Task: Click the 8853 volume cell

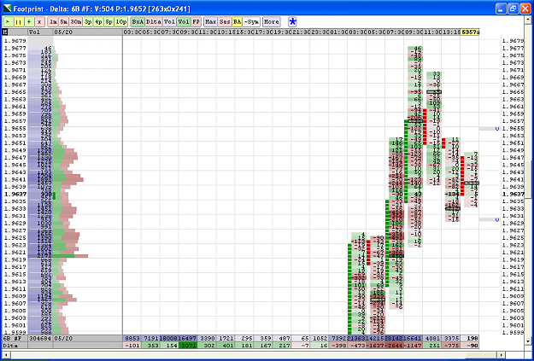Action: pos(131,339)
